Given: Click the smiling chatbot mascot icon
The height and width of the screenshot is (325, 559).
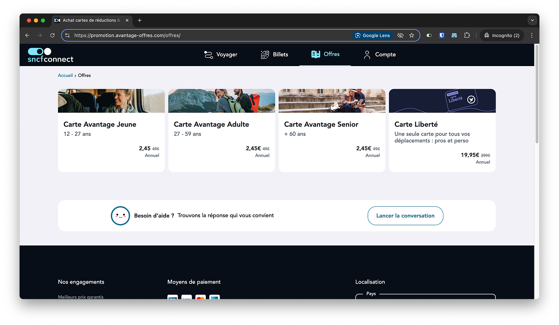Looking at the screenshot, I should point(120,216).
